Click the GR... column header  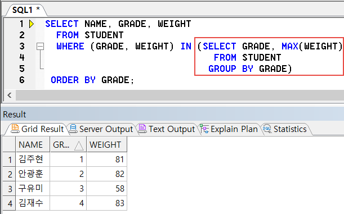[68, 144]
